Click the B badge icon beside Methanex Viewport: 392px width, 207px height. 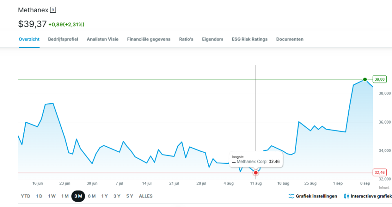point(53,10)
